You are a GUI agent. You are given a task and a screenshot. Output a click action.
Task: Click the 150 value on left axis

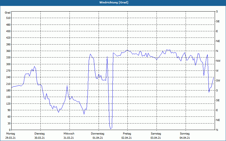pyautogui.click(x=8, y=97)
